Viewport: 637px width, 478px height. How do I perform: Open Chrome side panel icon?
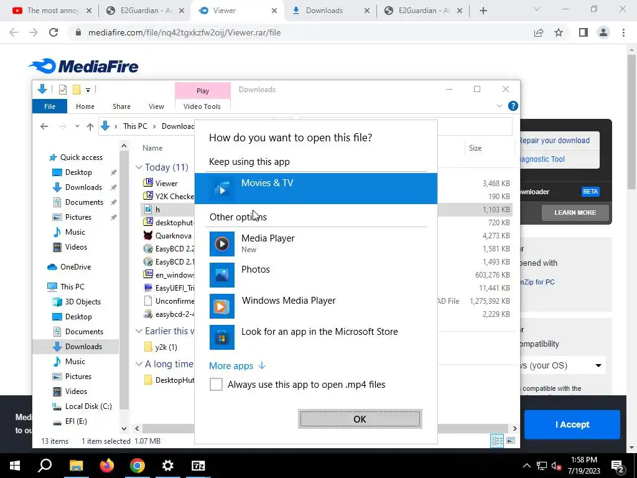(584, 32)
